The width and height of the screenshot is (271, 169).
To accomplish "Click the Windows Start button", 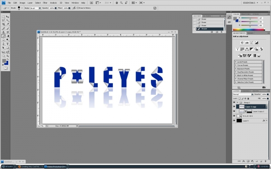I will 7,167.
